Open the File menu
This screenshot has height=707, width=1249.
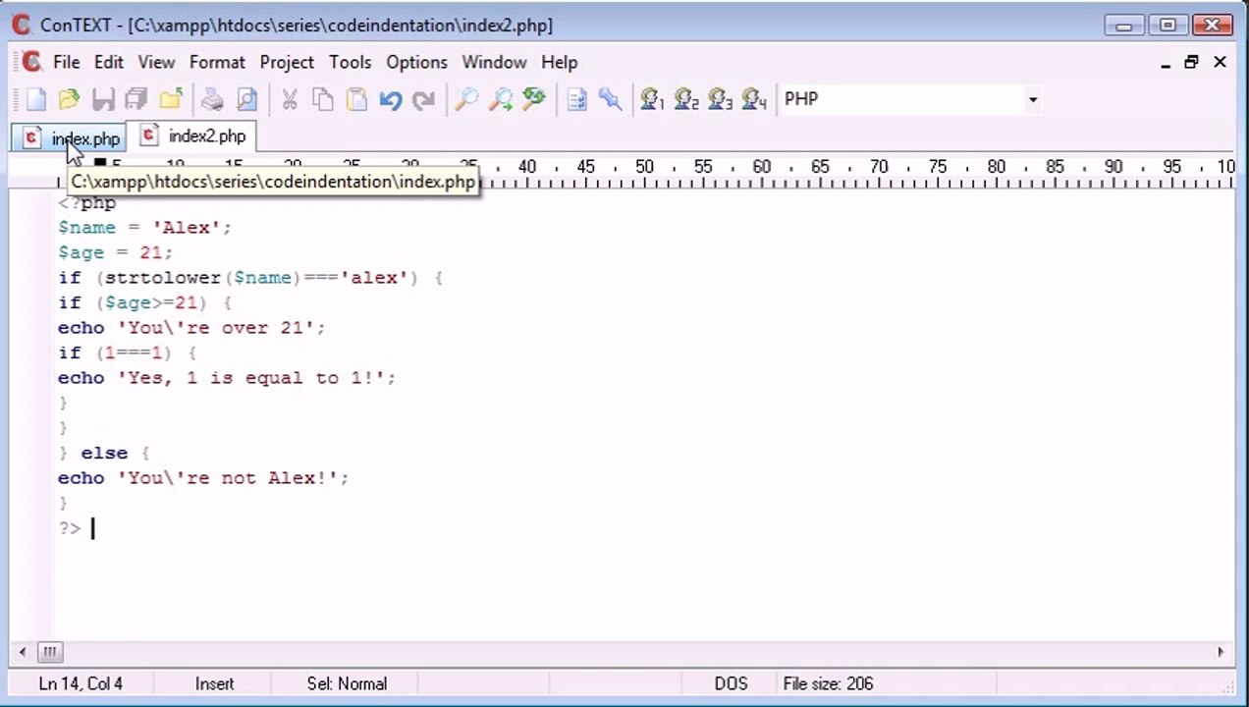click(67, 62)
